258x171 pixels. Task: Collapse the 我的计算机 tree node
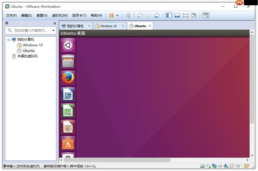click(x=9, y=39)
